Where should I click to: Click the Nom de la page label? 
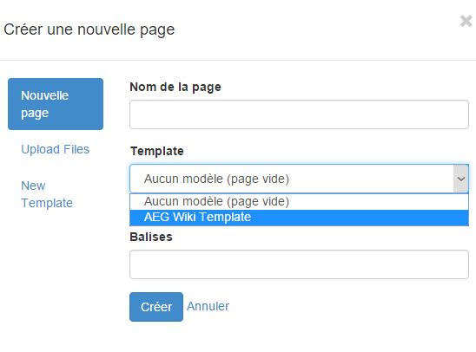(x=175, y=87)
